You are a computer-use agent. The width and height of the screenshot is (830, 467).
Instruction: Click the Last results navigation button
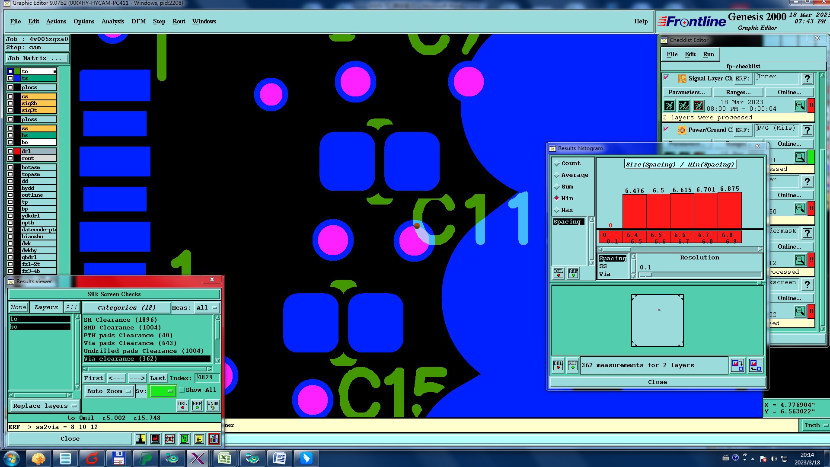(157, 378)
